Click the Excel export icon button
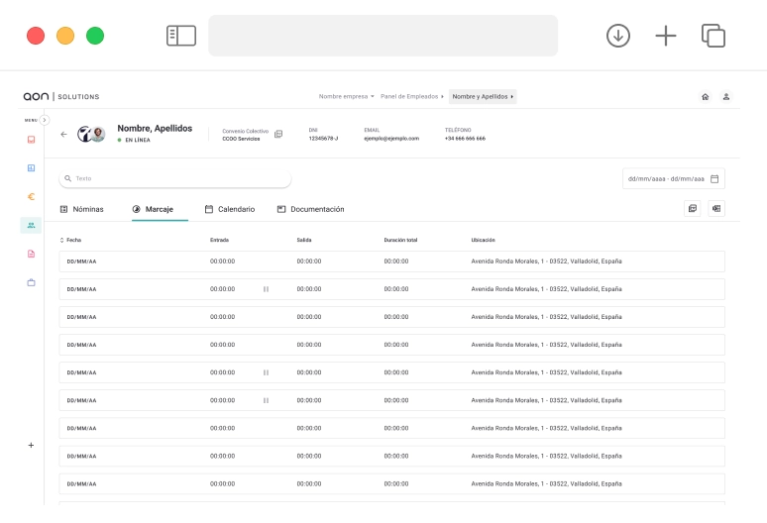767x523 pixels. [x=716, y=209]
